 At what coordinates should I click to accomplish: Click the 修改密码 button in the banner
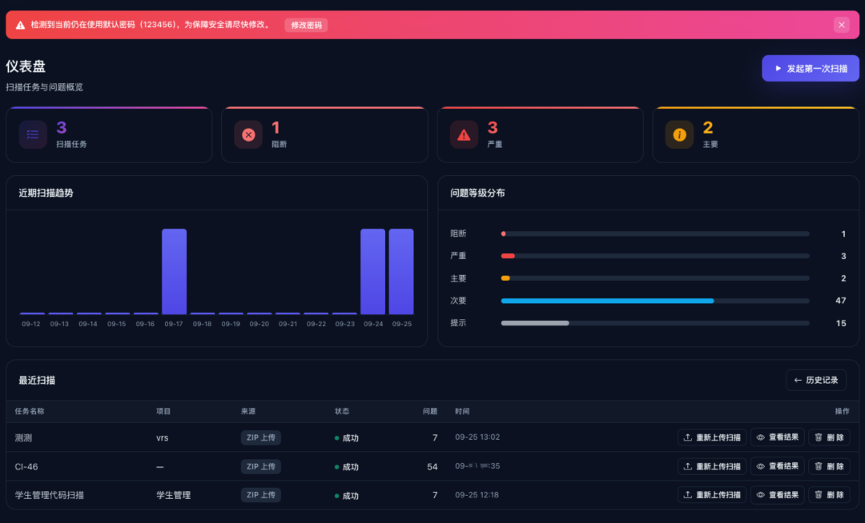point(306,25)
